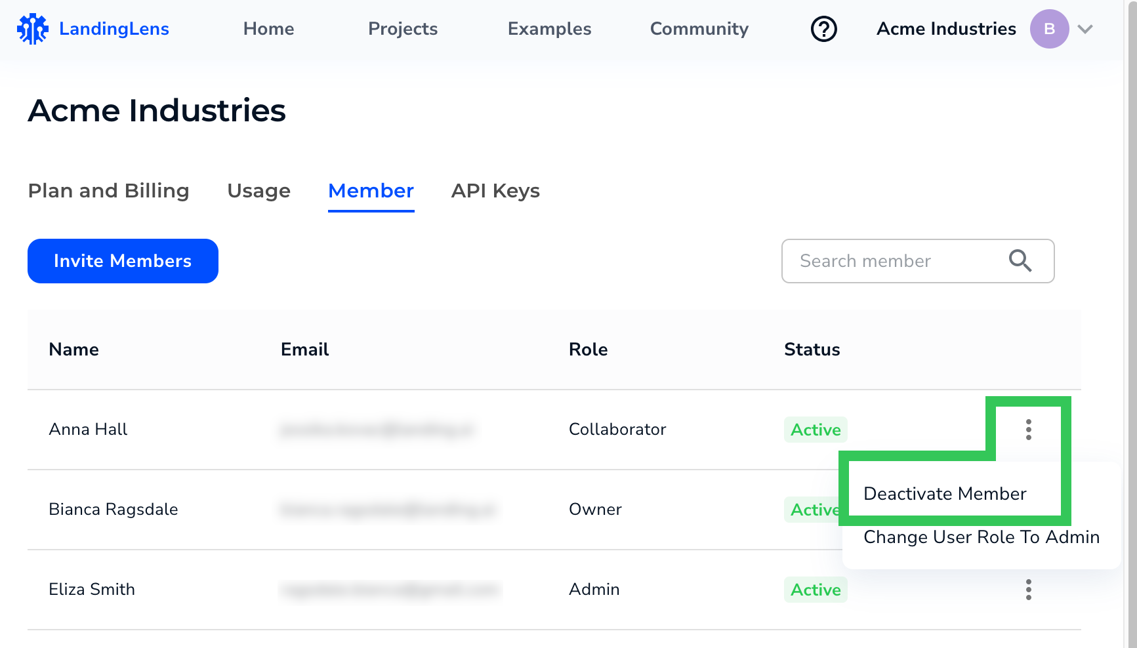Click the Name column header
Screen dimensions: 1137x648
pos(74,350)
